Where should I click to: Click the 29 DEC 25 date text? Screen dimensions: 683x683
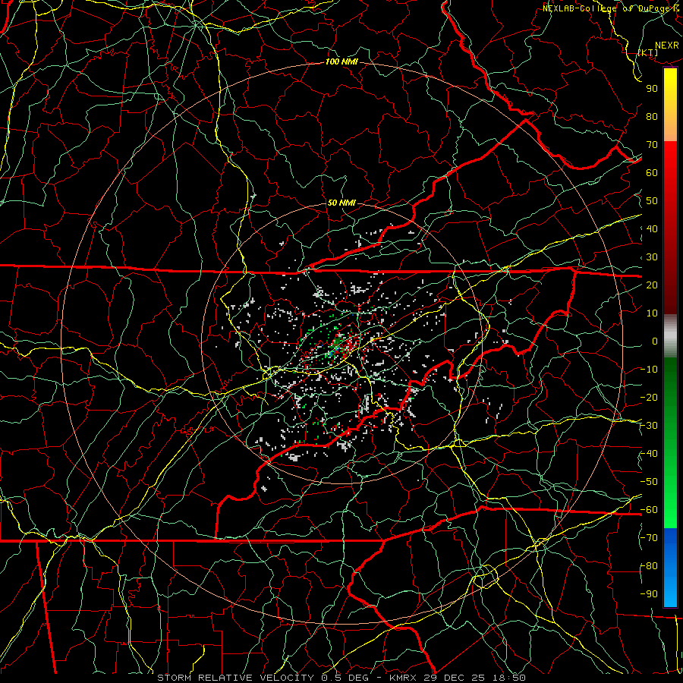(455, 678)
